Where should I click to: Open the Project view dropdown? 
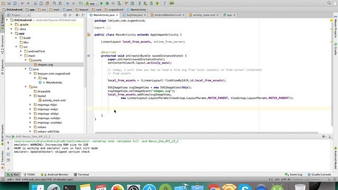18,15
